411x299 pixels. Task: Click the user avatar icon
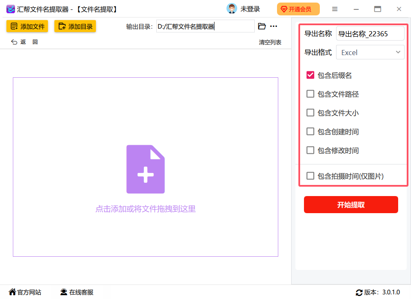[232, 9]
